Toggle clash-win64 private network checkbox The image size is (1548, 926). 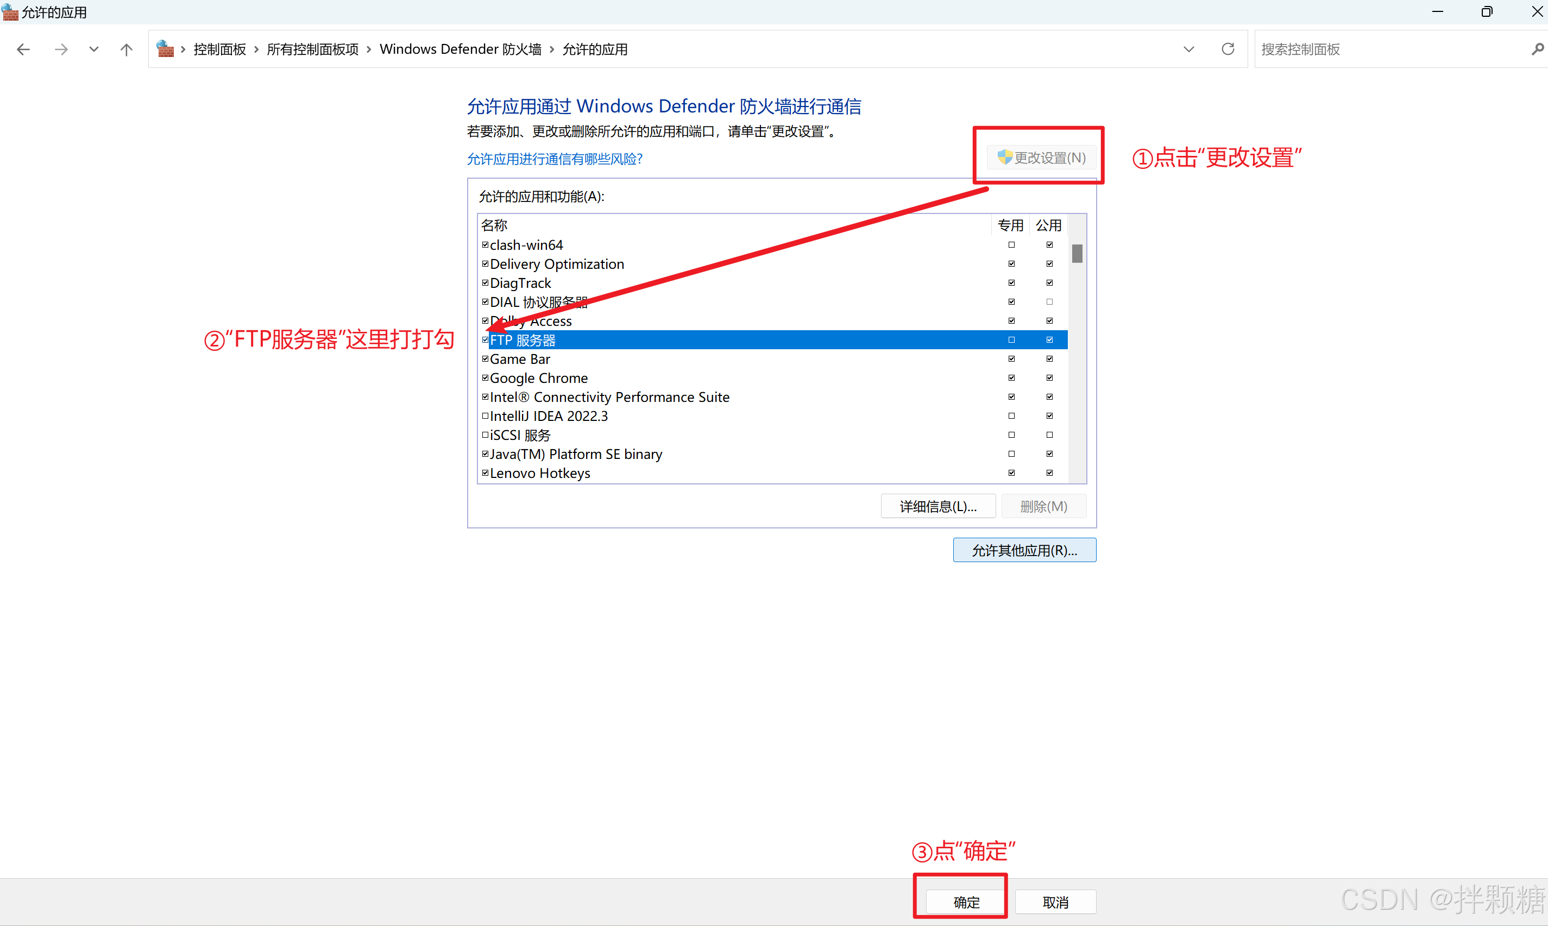pos(1011,244)
